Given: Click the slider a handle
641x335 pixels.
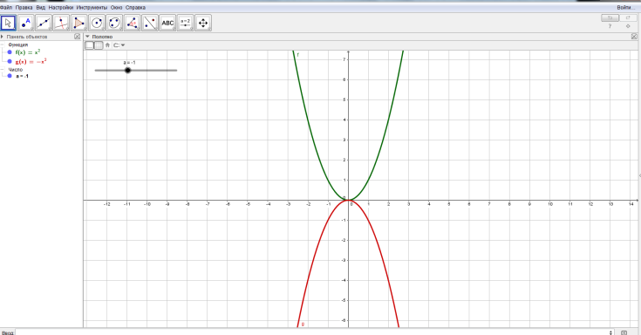Looking at the screenshot, I should pyautogui.click(x=128, y=71).
